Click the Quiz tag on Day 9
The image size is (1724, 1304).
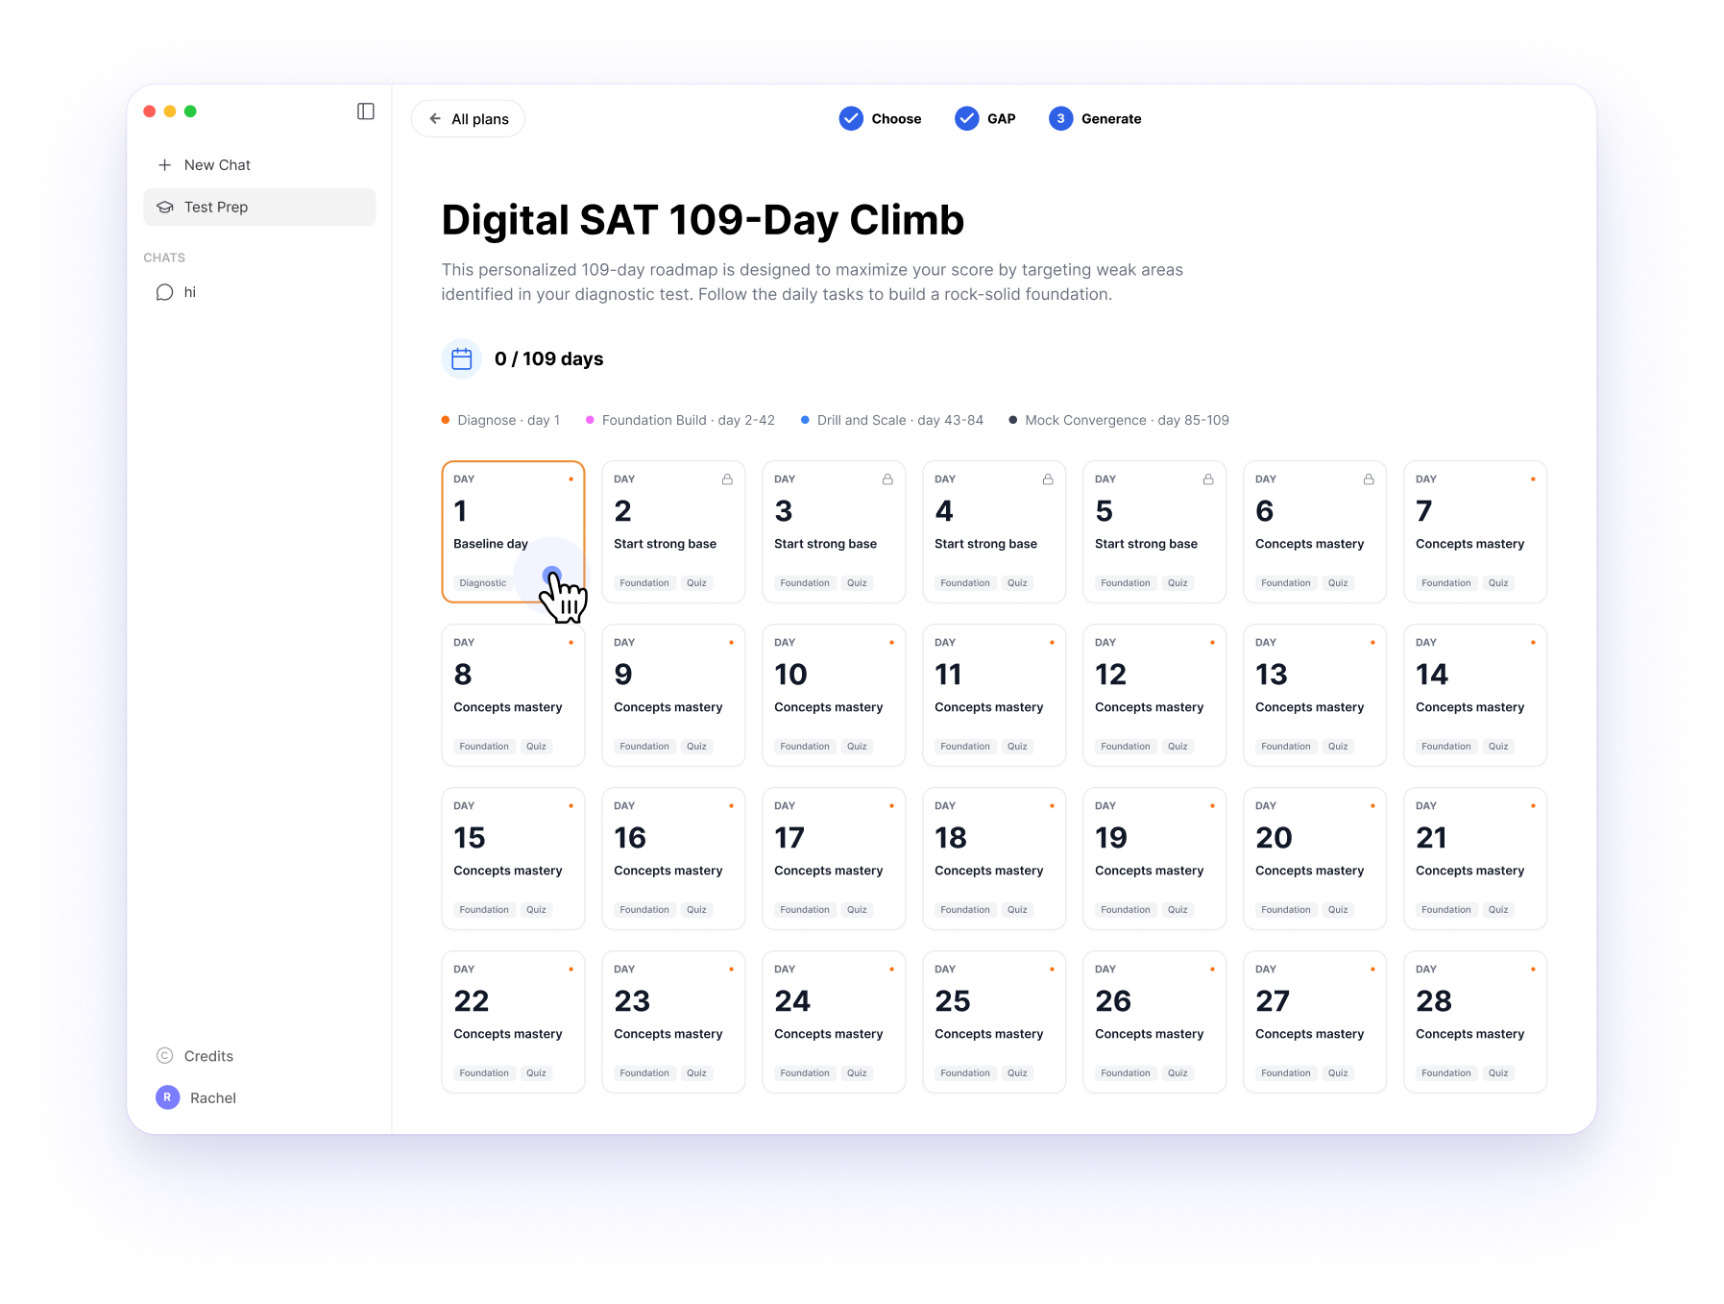pyautogui.click(x=696, y=747)
